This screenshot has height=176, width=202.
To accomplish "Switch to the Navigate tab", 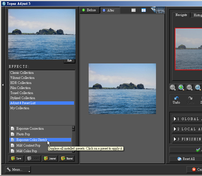I will [181, 15].
